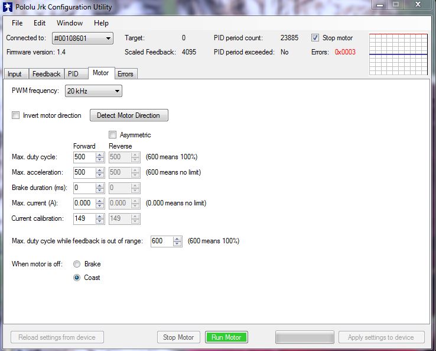Open the File menu
Screen dimensions: 436x351
(x=17, y=23)
